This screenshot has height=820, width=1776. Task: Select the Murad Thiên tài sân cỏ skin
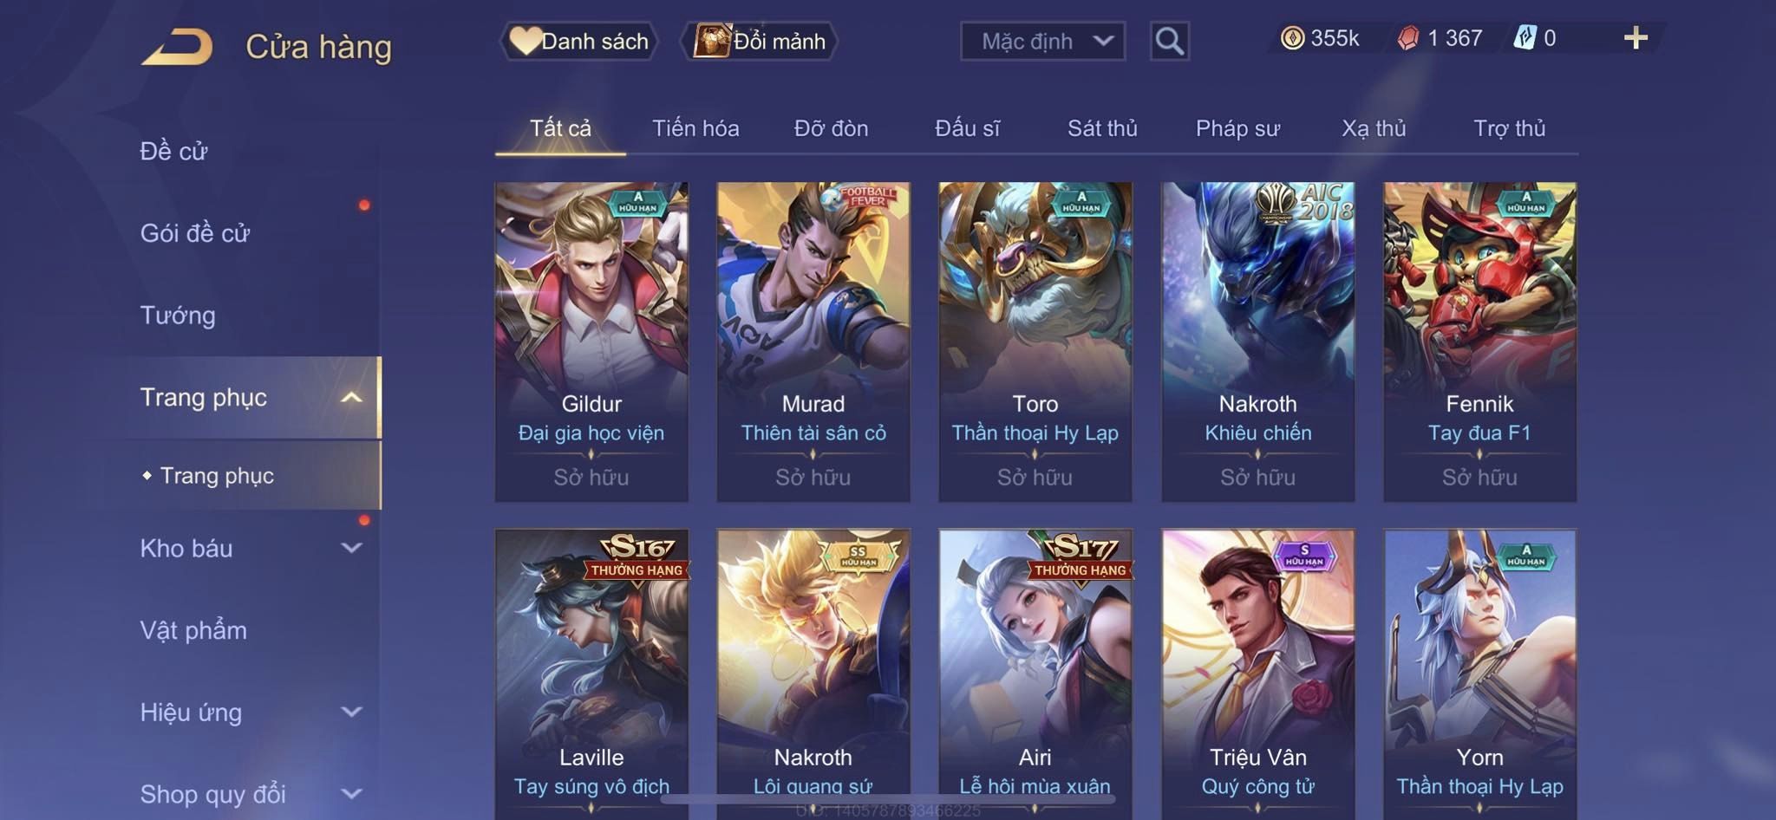[813, 342]
